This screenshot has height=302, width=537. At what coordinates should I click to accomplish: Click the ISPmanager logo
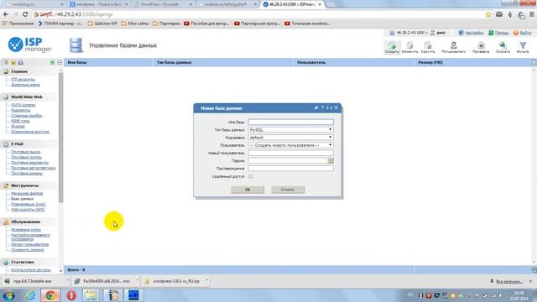point(30,44)
